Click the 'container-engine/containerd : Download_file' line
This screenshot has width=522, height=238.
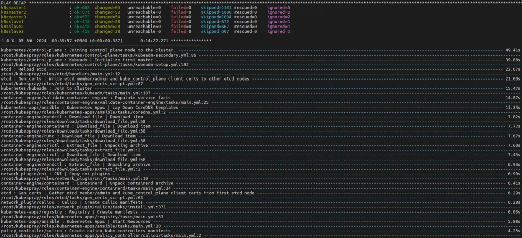[x=75, y=126]
